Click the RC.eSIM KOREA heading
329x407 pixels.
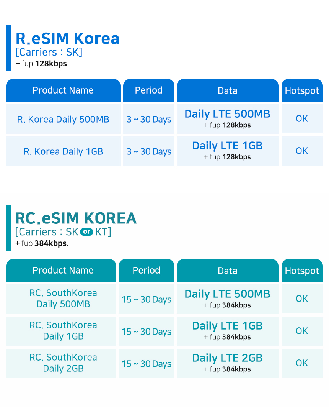(x=76, y=218)
